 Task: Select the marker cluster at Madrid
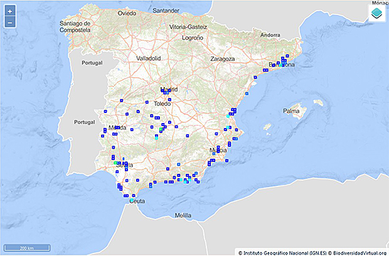click(165, 92)
